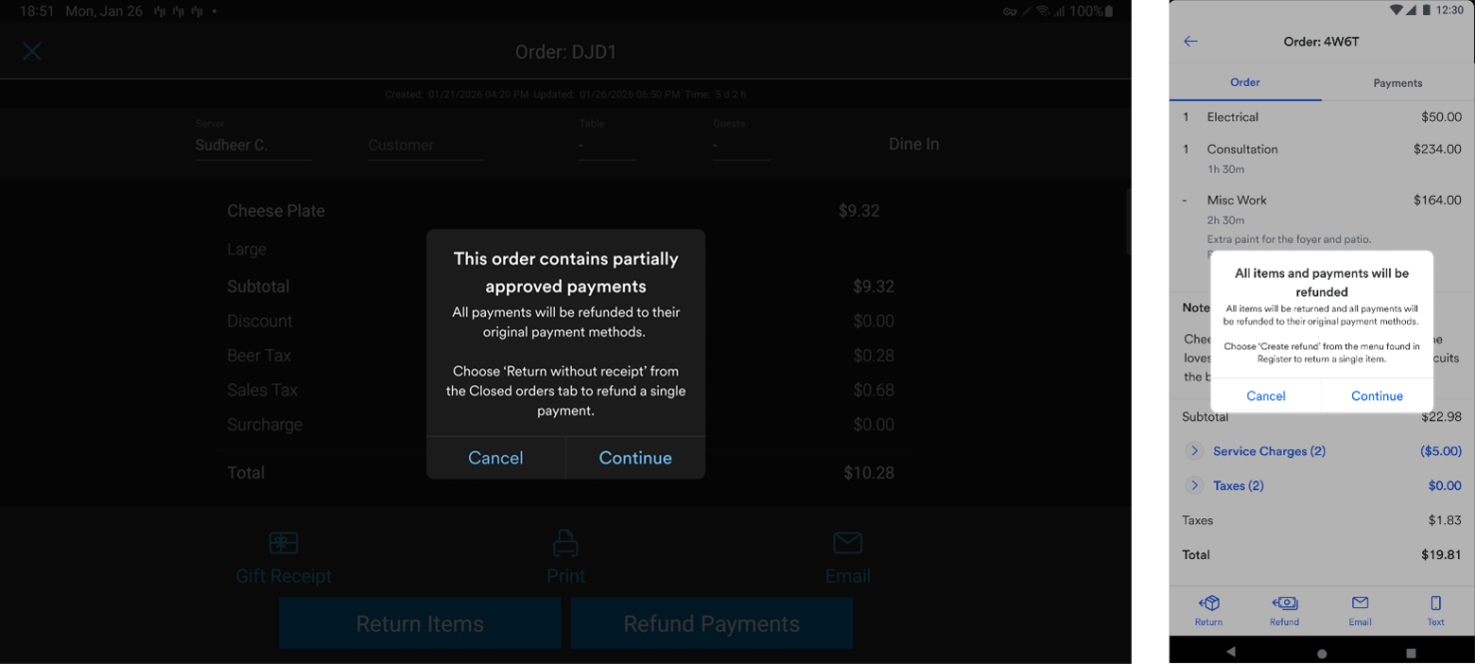Tap the Refund cash icon in the phone toolbar
This screenshot has width=1475, height=664.
[1284, 603]
